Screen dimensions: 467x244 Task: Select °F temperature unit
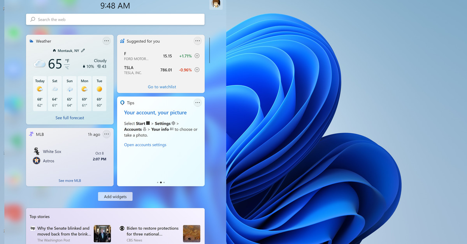pos(67,61)
